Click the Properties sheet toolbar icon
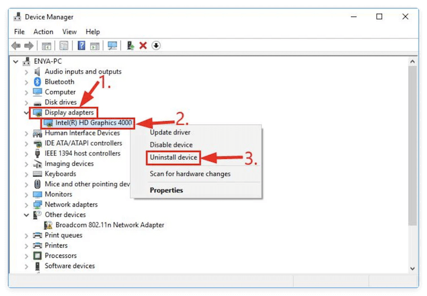The height and width of the screenshot is (296, 427). [64, 46]
